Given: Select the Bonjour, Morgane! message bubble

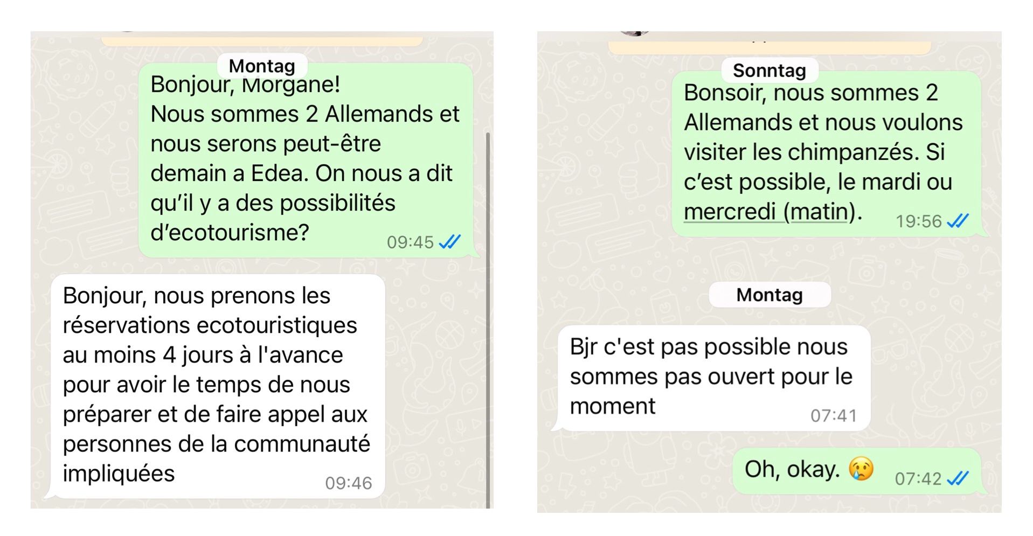Looking at the screenshot, I should click(x=306, y=160).
